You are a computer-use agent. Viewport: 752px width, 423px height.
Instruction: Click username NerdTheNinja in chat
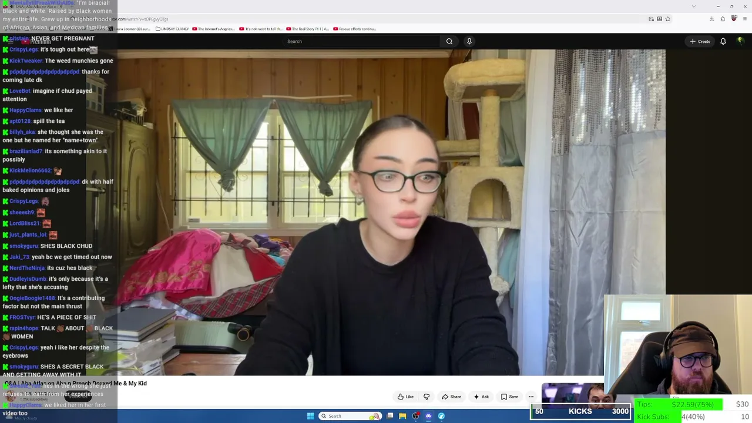pos(27,268)
